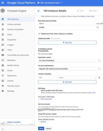Viewport: 103px width, 131px height.
Task: Open the Automatic restart dropdown
Action: tap(70, 61)
